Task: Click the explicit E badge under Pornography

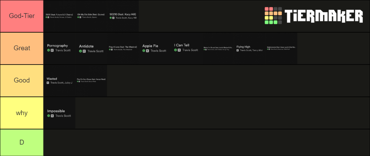Action: point(52,50)
